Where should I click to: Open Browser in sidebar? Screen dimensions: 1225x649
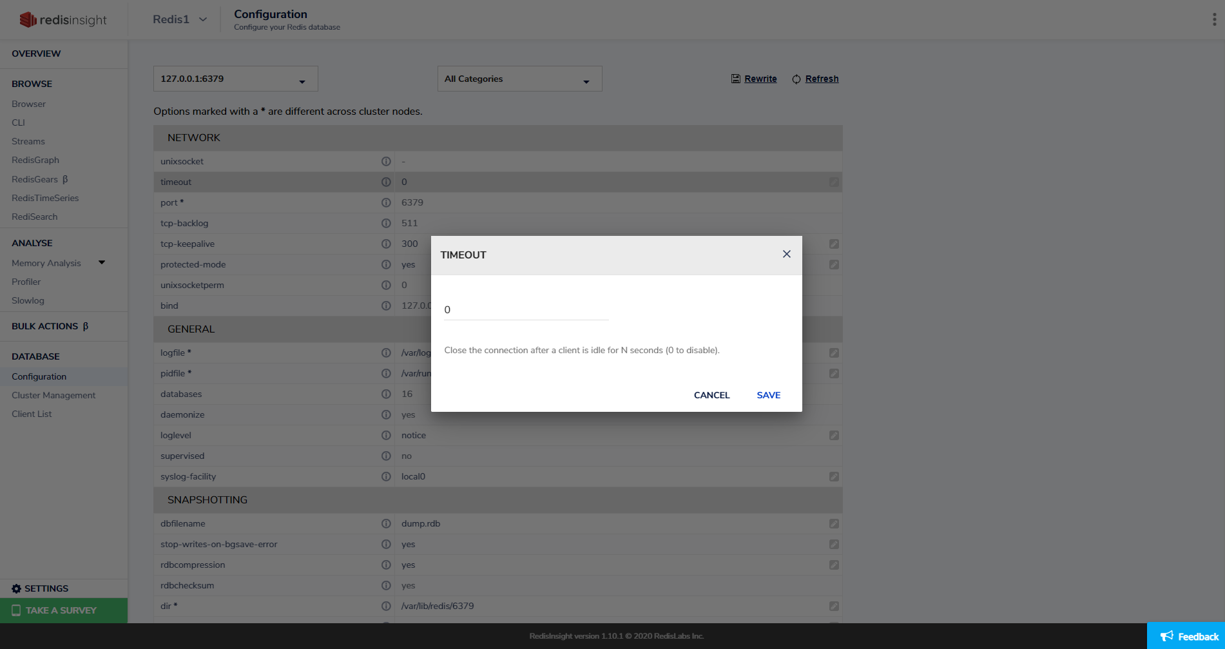[28, 104]
